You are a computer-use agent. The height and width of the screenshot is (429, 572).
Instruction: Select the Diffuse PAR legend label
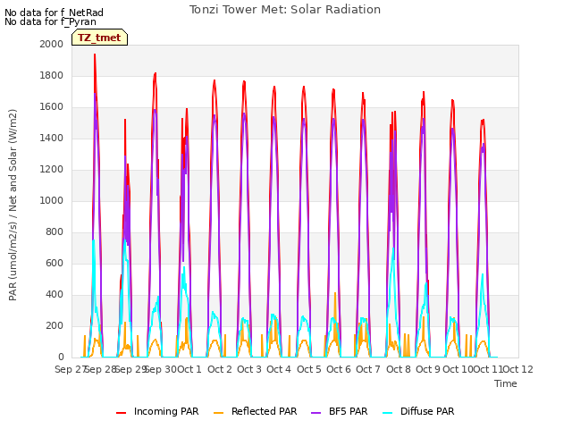tap(427, 411)
